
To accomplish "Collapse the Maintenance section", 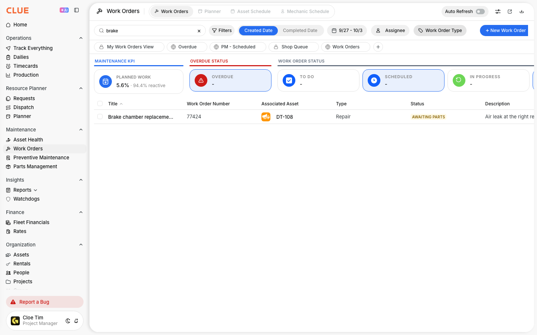I will click(x=81, y=130).
